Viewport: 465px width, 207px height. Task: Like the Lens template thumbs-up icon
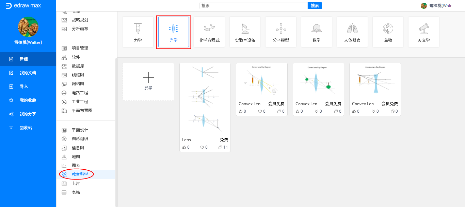tap(184, 147)
